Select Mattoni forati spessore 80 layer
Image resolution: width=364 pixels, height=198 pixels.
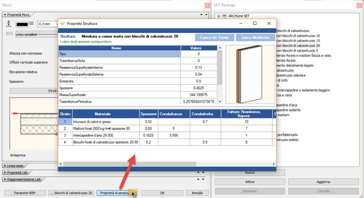pyautogui.click(x=167, y=128)
